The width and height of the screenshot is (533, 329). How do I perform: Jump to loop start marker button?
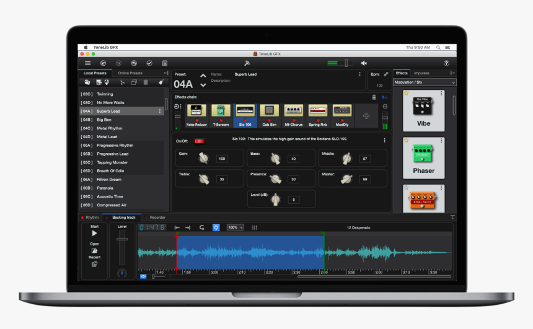point(177,227)
